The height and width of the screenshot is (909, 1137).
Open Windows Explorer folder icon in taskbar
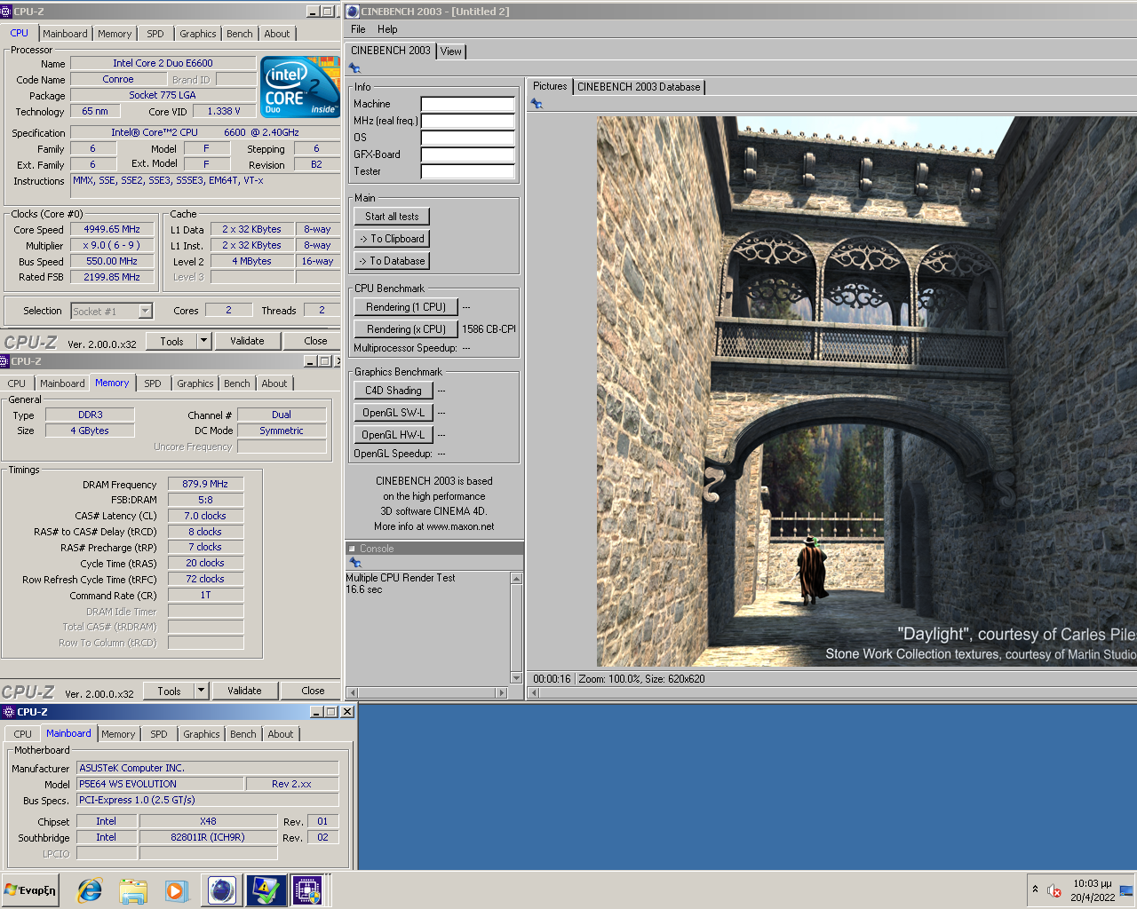133,890
